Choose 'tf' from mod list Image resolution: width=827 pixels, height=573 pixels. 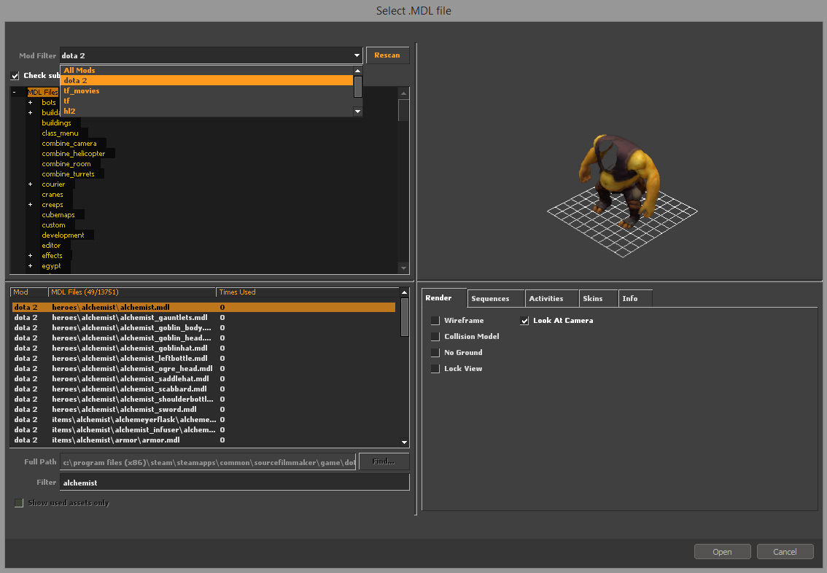(207, 101)
